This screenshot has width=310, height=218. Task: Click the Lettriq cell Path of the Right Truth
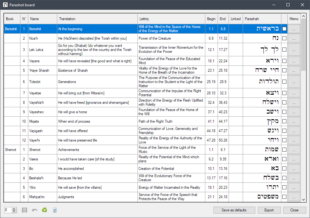[x=171, y=121]
